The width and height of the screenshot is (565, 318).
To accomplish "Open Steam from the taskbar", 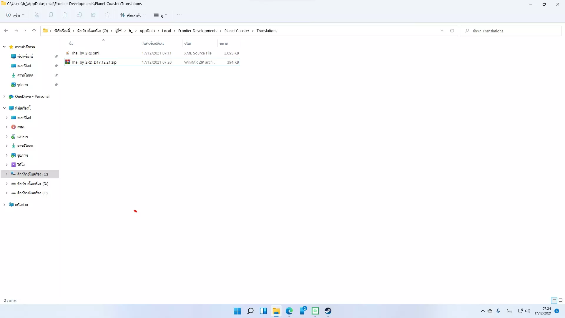I will pos(328,311).
